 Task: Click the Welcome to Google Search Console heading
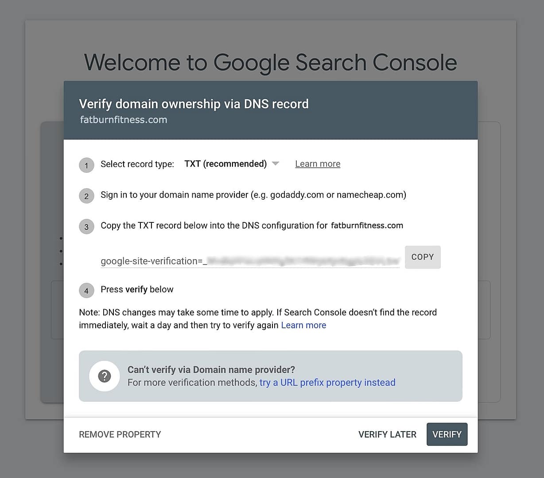270,62
